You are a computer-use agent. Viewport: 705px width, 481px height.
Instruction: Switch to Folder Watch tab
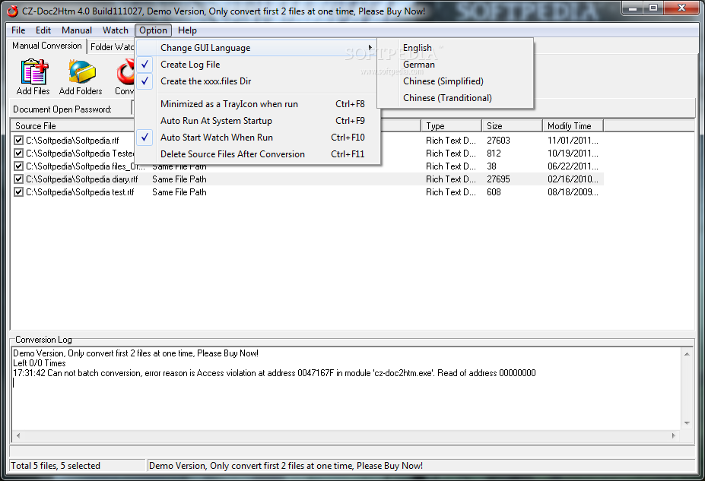click(112, 46)
